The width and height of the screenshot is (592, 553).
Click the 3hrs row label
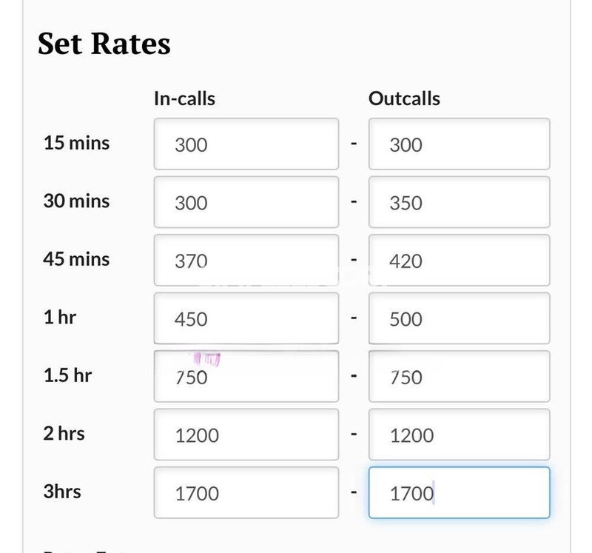[x=62, y=492]
